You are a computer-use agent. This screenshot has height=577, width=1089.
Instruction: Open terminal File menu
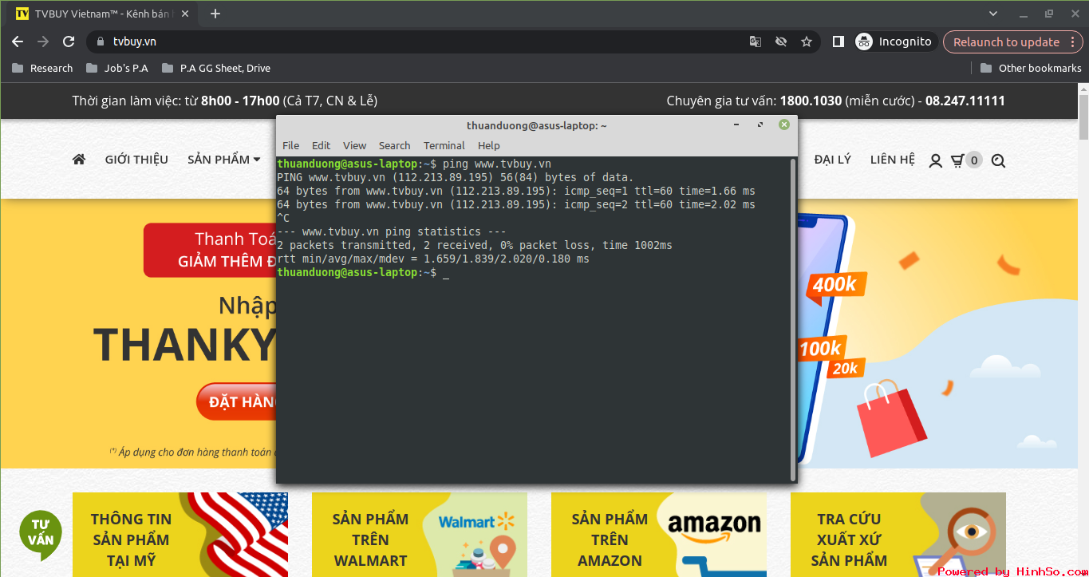coord(291,145)
